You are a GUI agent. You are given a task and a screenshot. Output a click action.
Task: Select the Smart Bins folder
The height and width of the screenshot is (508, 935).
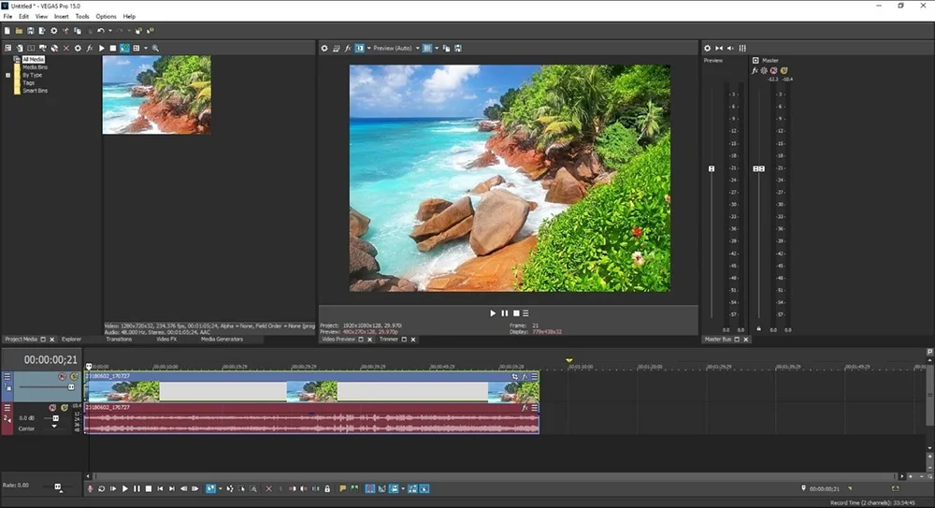(x=36, y=91)
